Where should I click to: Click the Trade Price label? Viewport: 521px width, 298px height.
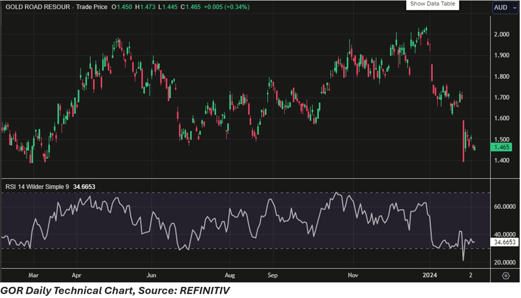point(92,7)
